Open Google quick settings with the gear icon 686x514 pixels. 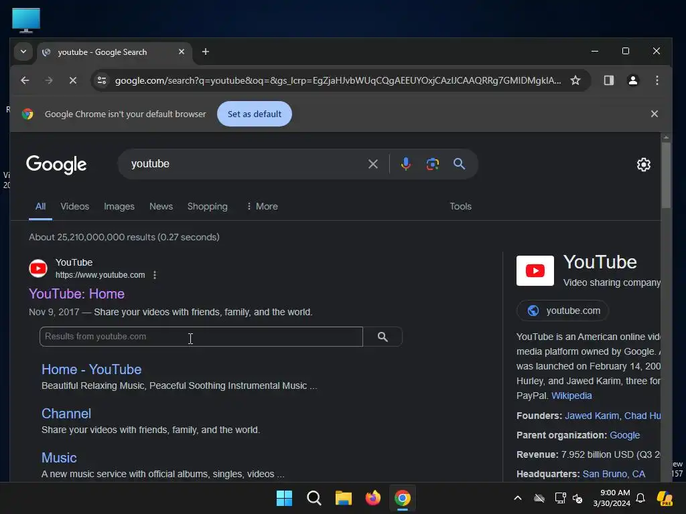click(x=643, y=165)
